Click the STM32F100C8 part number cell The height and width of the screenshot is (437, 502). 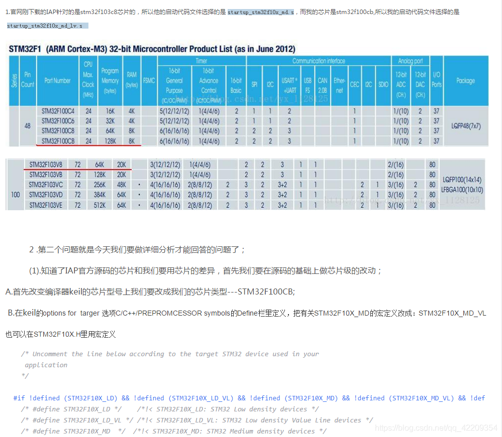coord(58,131)
